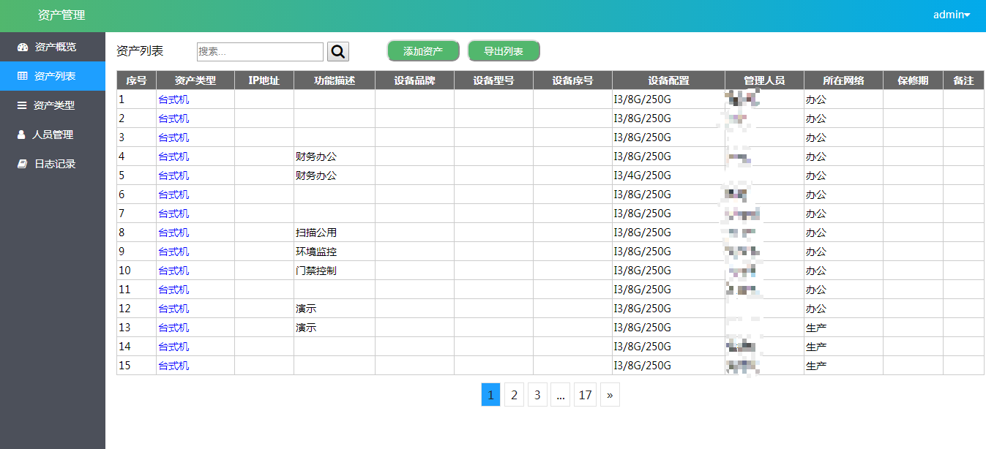The height and width of the screenshot is (449, 986).
Task: Open 台式机 link in row 5
Action: [173, 176]
